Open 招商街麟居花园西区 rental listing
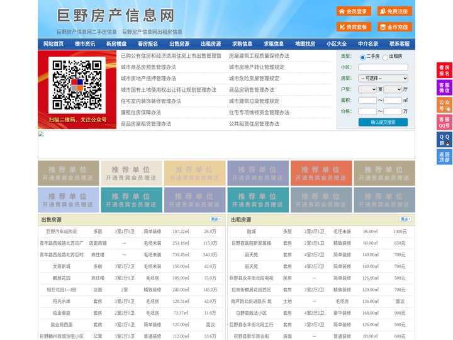Screen dimensions: 453x340 coord(251,290)
